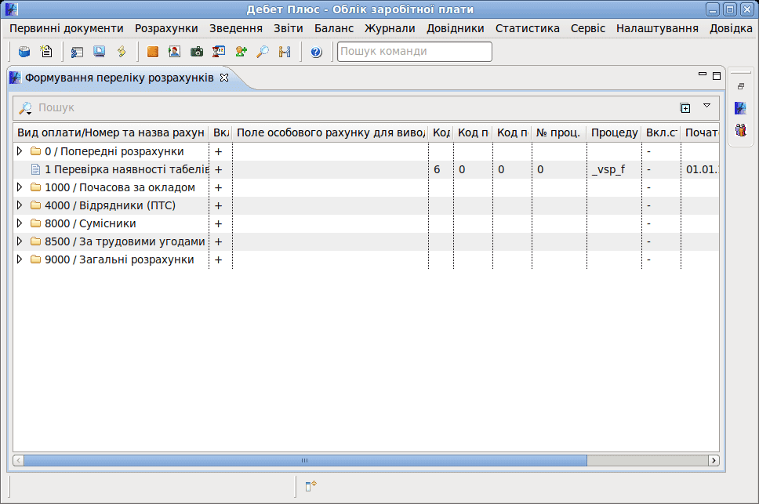Select the Формування переліку розрахунків tab
The width and height of the screenshot is (759, 504).
[x=119, y=78]
